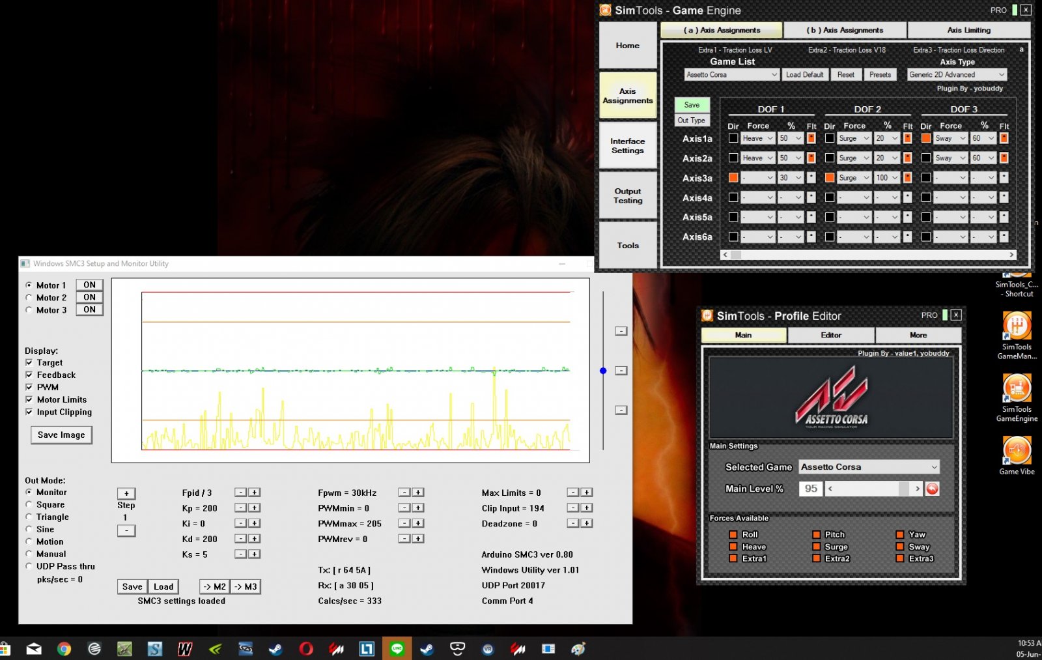Toggle the PWM display checkbox

(29, 387)
